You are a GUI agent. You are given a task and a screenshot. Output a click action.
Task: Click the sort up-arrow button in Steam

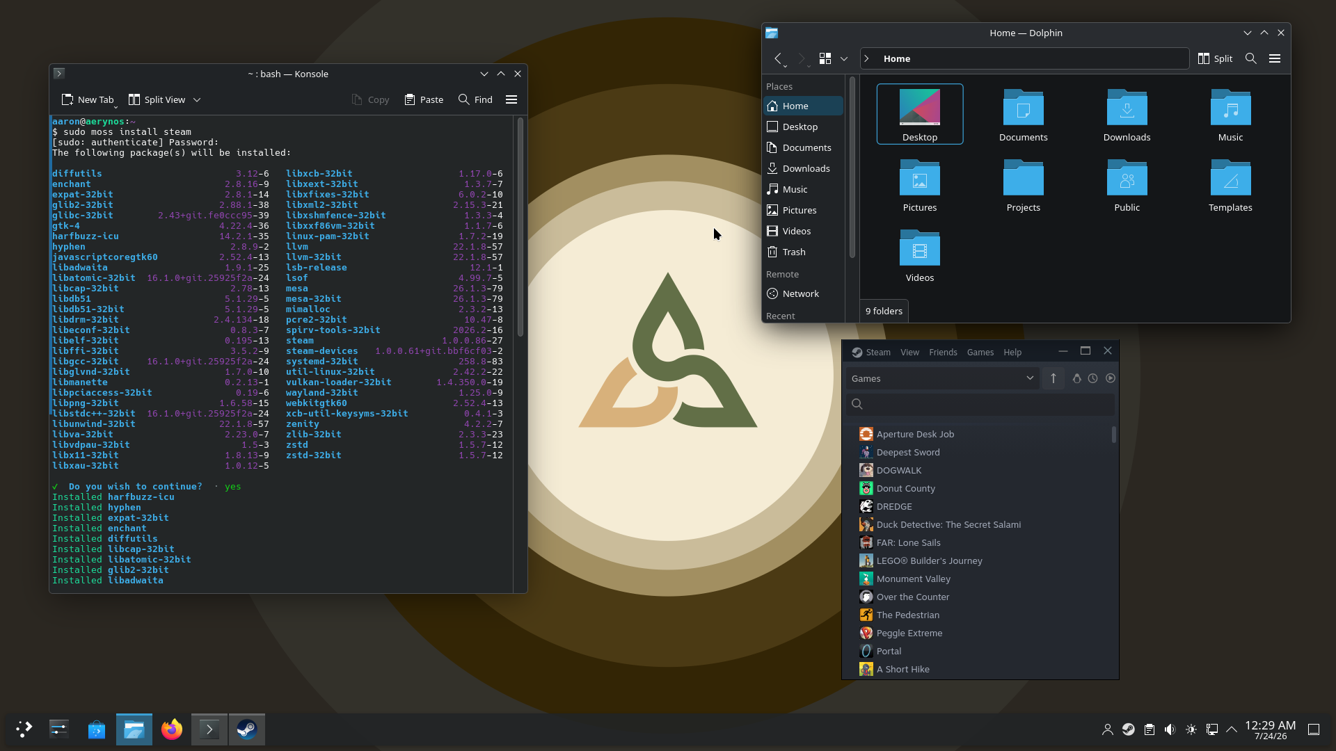[1053, 378]
